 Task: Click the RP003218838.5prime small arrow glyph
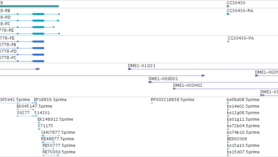coord(152,103)
